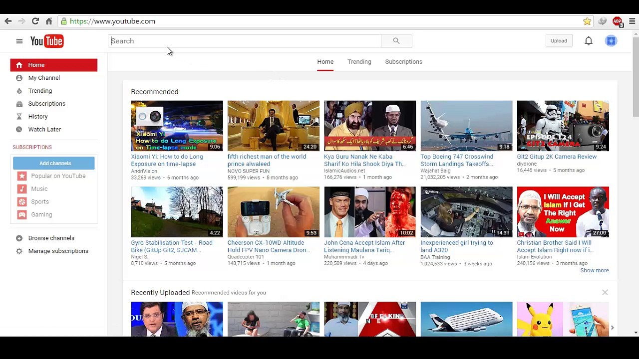This screenshot has height=359, width=639.
Task: Click the Trending flame icon in sidebar
Action: (19, 91)
